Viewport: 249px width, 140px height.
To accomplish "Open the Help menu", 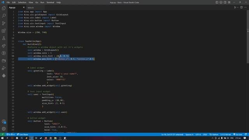I will [x=59, y=2].
